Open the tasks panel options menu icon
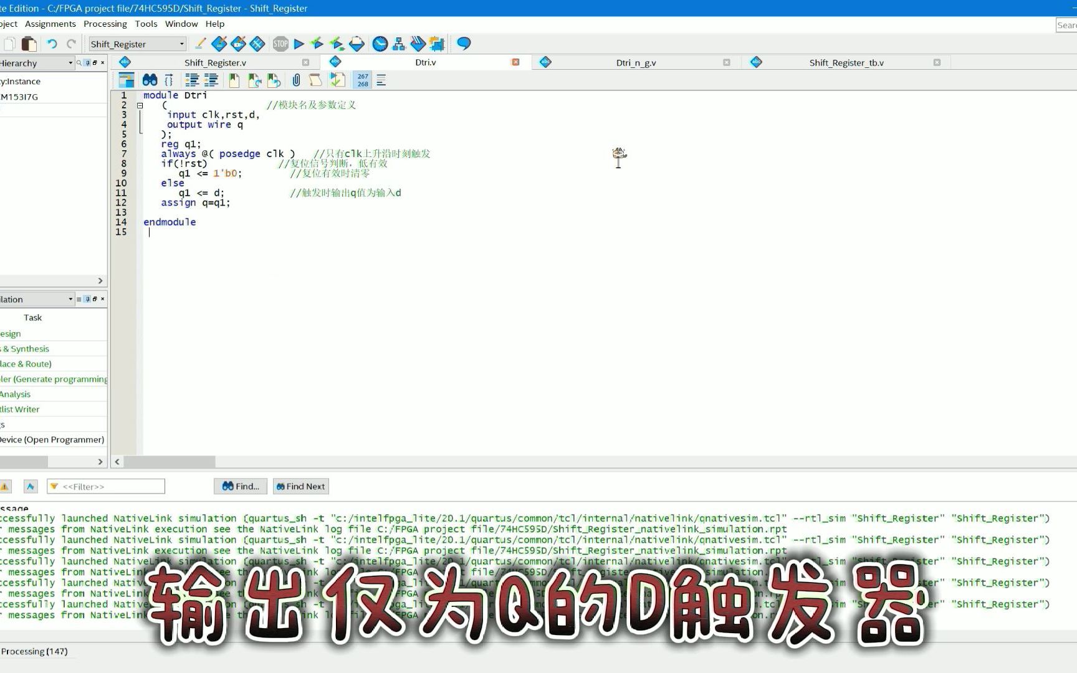This screenshot has height=673, width=1077. (79, 299)
